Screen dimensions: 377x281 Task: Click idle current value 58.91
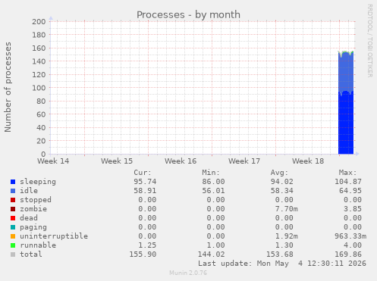145,191
